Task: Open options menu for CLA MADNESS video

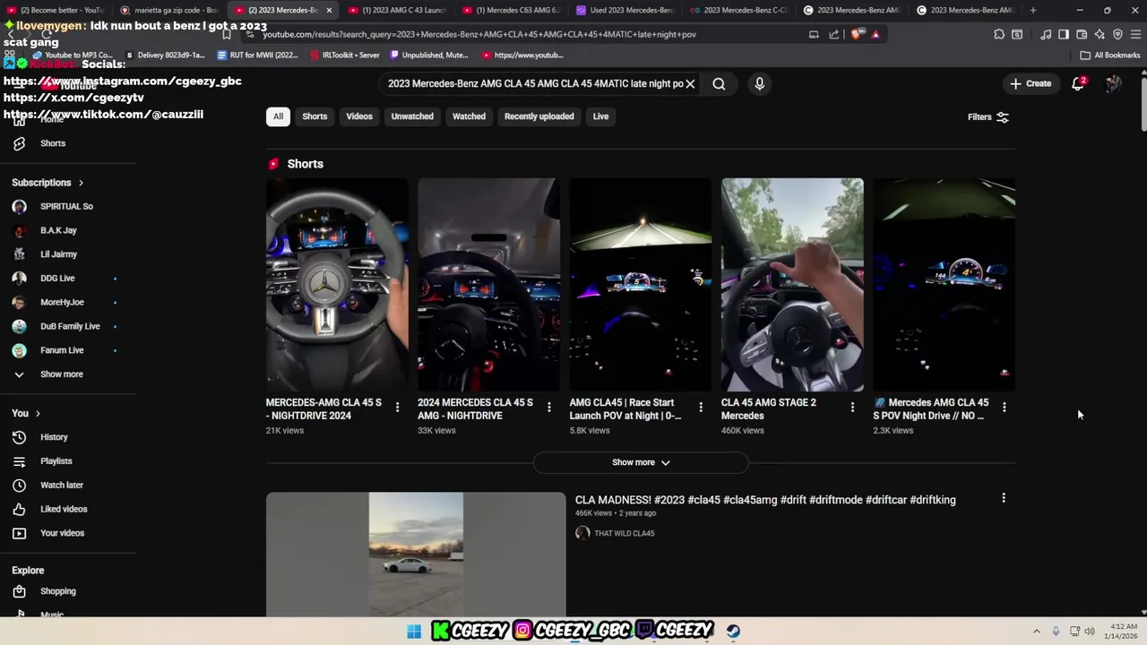Action: (x=1004, y=498)
